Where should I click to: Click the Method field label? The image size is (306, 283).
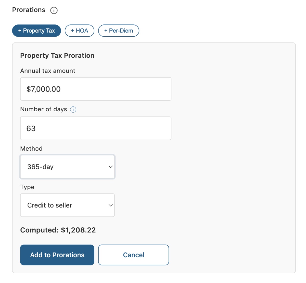(x=31, y=149)
